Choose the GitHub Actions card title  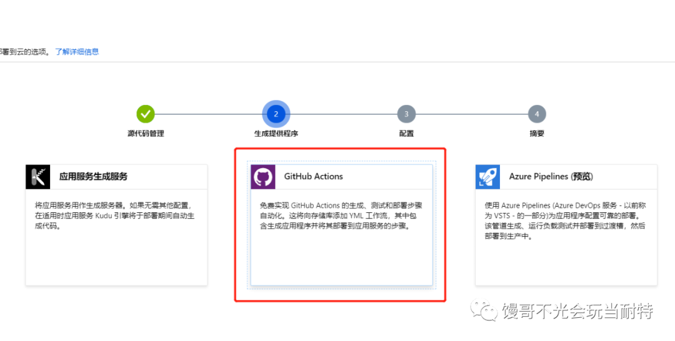313,176
